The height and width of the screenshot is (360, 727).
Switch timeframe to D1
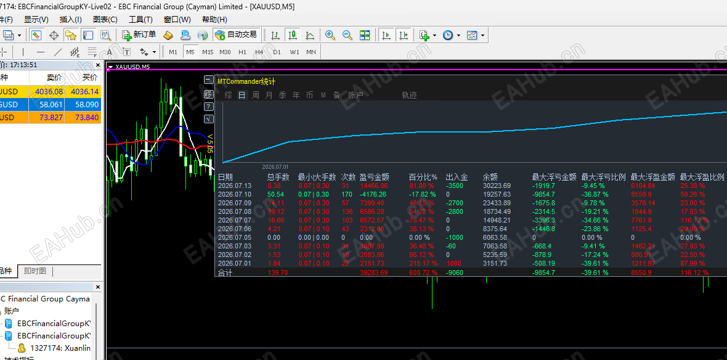point(277,52)
